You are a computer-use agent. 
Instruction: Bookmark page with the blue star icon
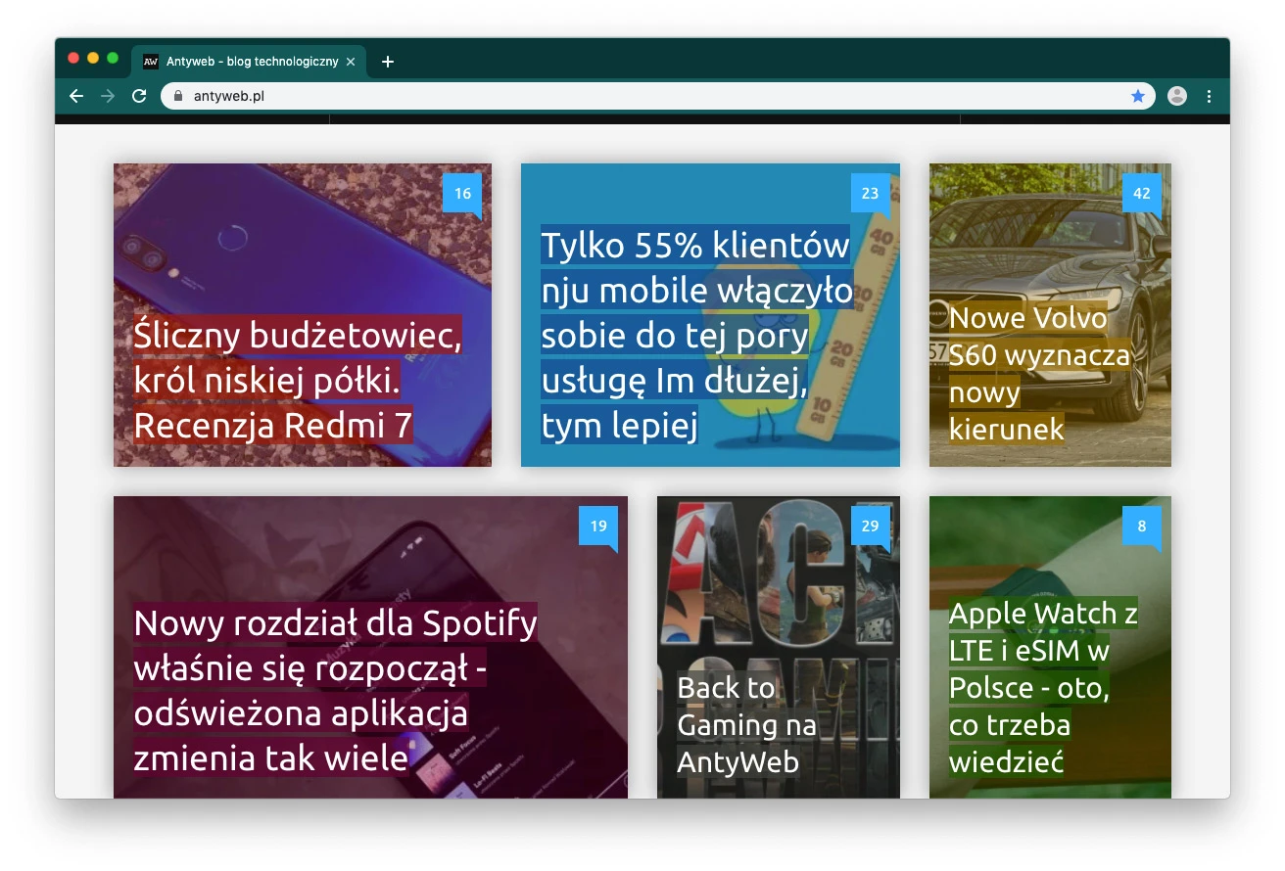pos(1137,96)
